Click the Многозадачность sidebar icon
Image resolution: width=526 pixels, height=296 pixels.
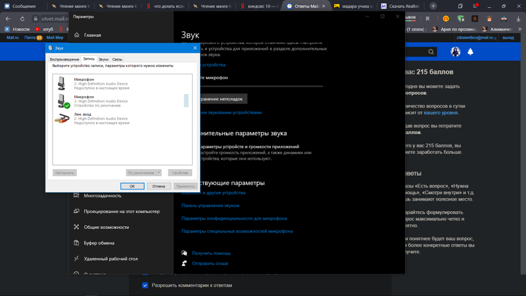tap(76, 195)
